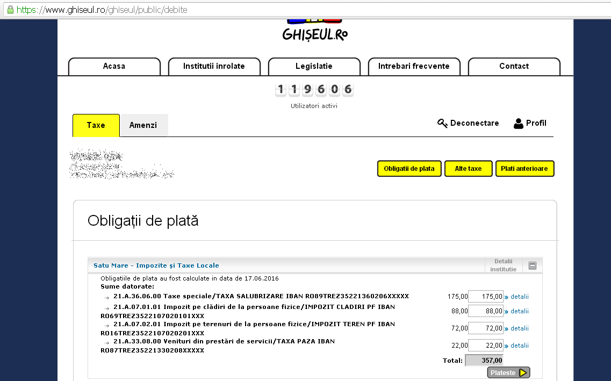Click the Detalii institutie link
The image size is (611, 381).
(x=503, y=265)
